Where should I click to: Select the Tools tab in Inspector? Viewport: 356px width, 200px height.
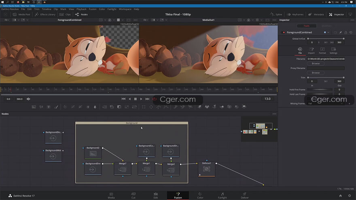point(307,26)
